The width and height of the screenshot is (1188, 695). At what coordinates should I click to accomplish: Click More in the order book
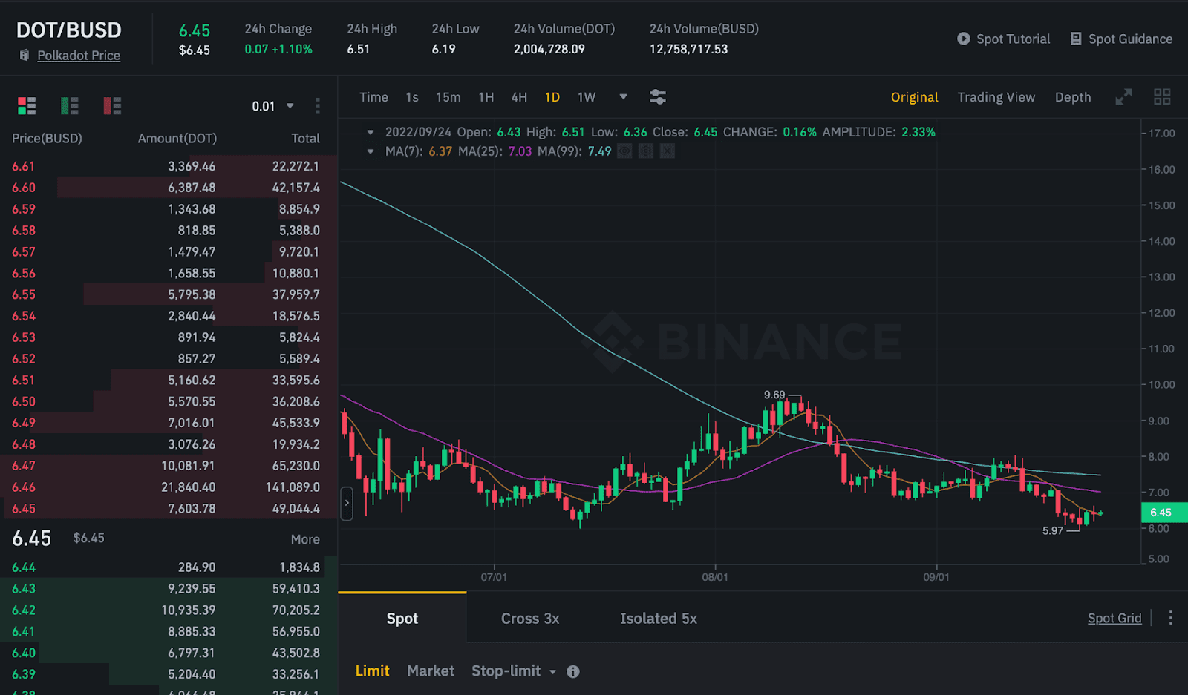tap(305, 539)
